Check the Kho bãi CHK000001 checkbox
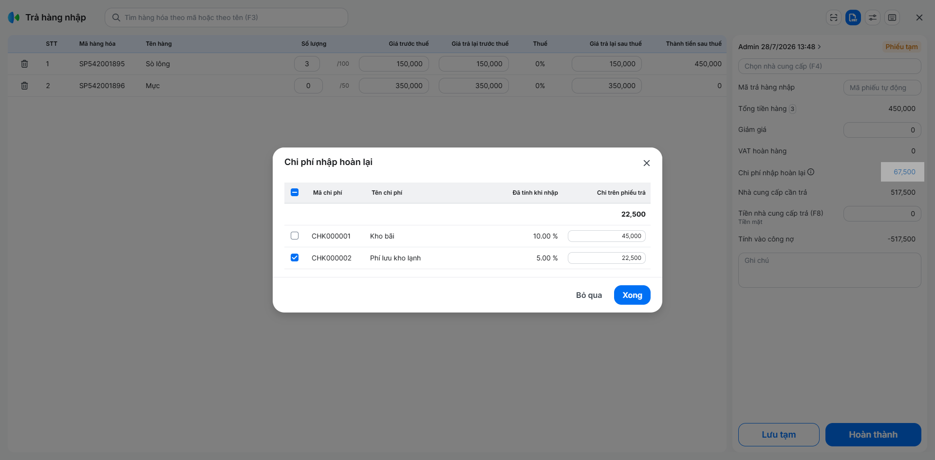The image size is (935, 460). pos(295,236)
